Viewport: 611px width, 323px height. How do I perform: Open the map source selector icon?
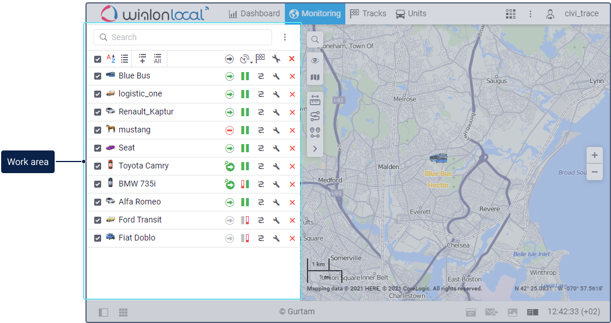(x=315, y=77)
